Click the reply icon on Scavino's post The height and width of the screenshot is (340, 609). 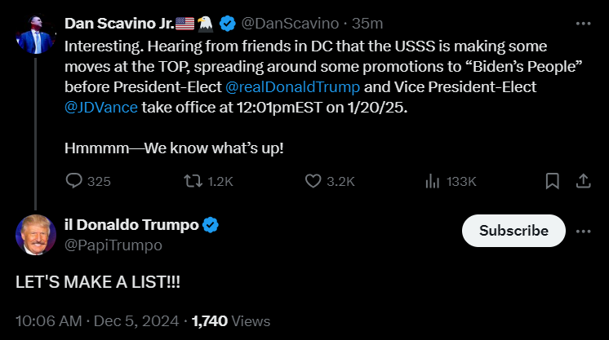click(x=74, y=181)
